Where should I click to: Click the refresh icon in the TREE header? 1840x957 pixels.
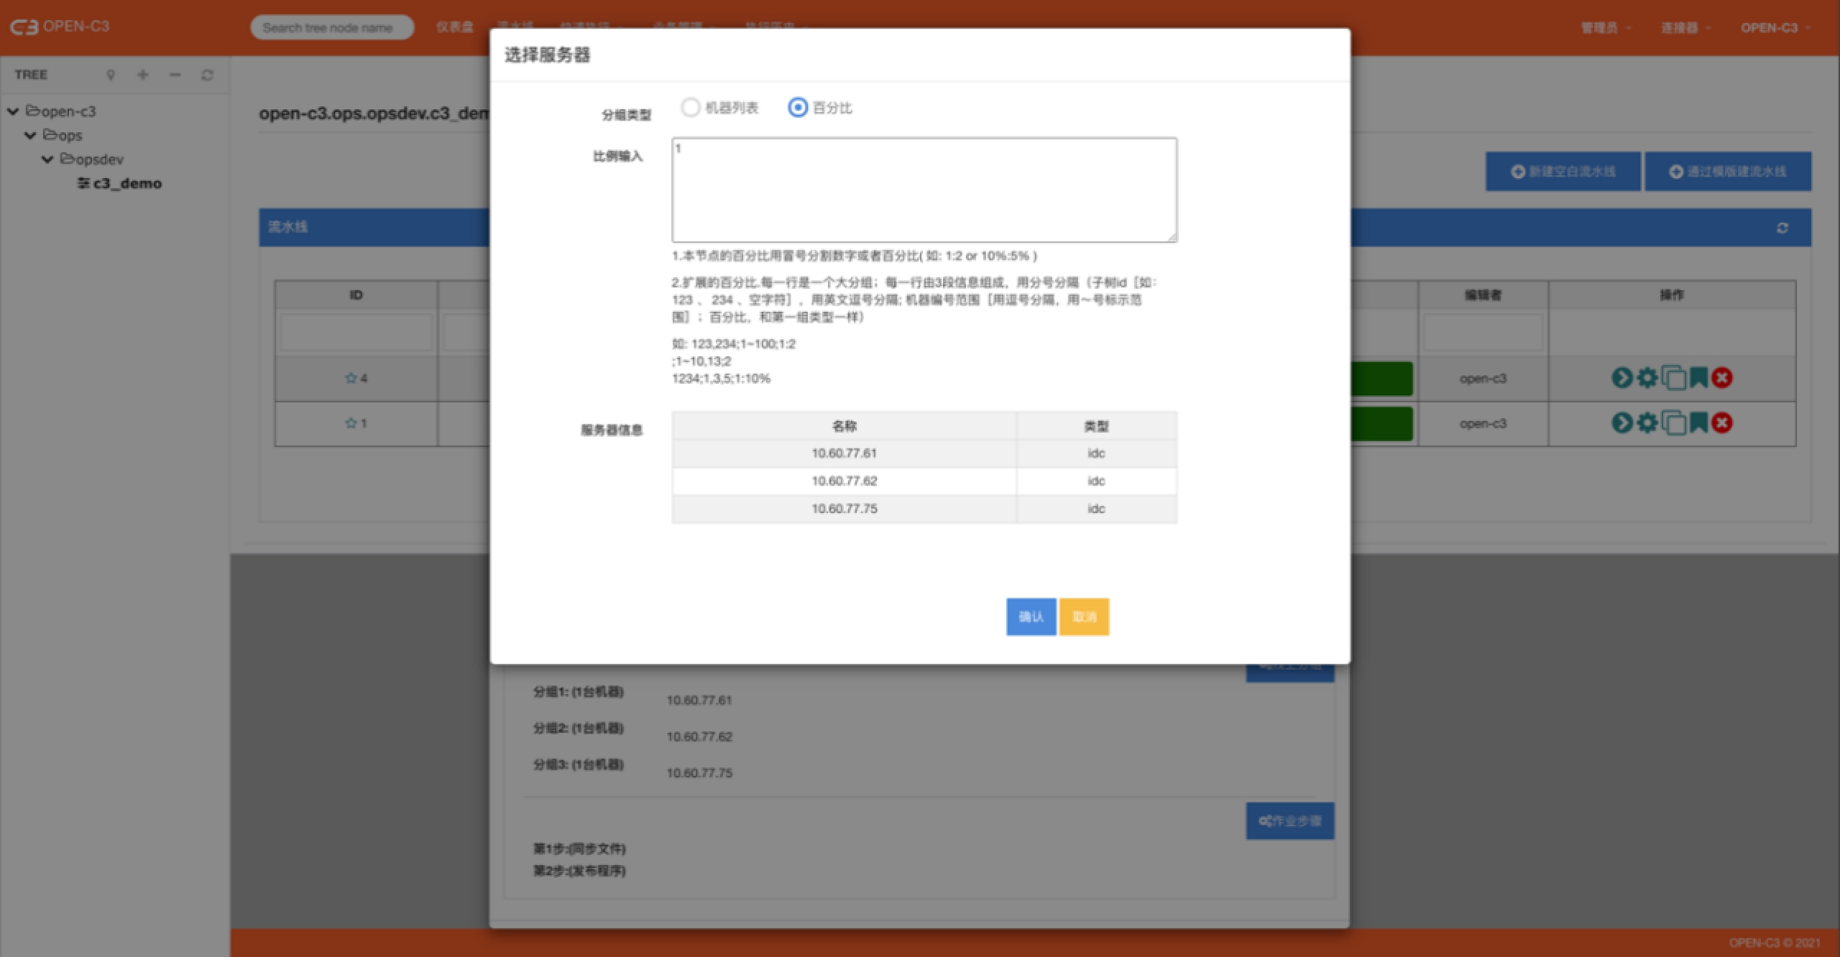[x=207, y=75]
